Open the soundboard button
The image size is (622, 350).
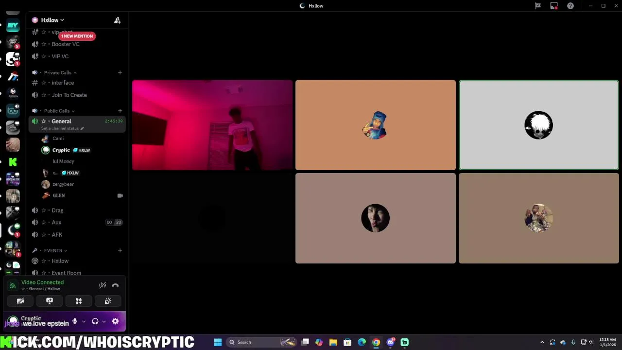coord(108,301)
